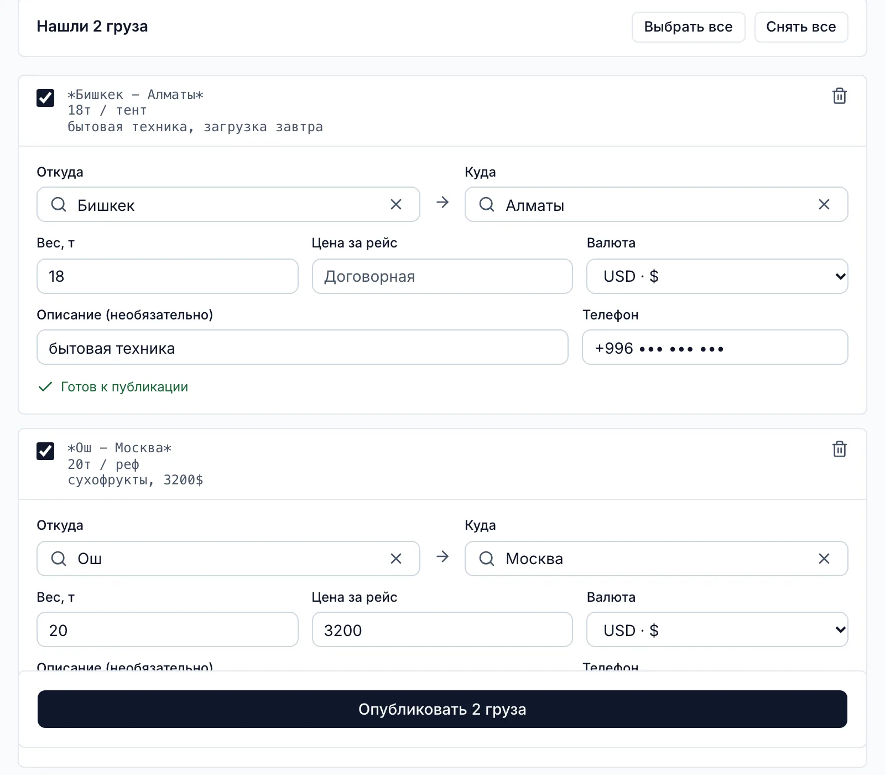
Task: Clear the Алматы destination field
Action: [x=824, y=204]
